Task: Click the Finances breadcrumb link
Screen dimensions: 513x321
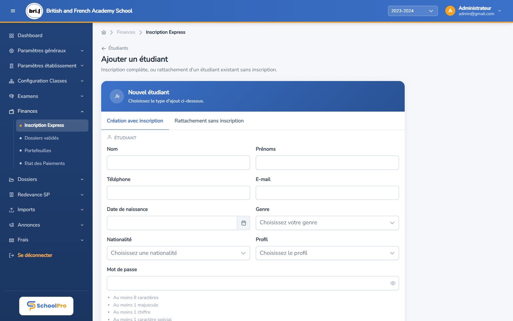Action: click(126, 32)
